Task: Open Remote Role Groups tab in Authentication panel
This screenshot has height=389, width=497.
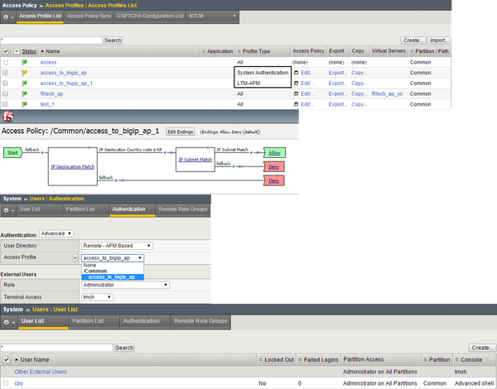Action: click(183, 209)
